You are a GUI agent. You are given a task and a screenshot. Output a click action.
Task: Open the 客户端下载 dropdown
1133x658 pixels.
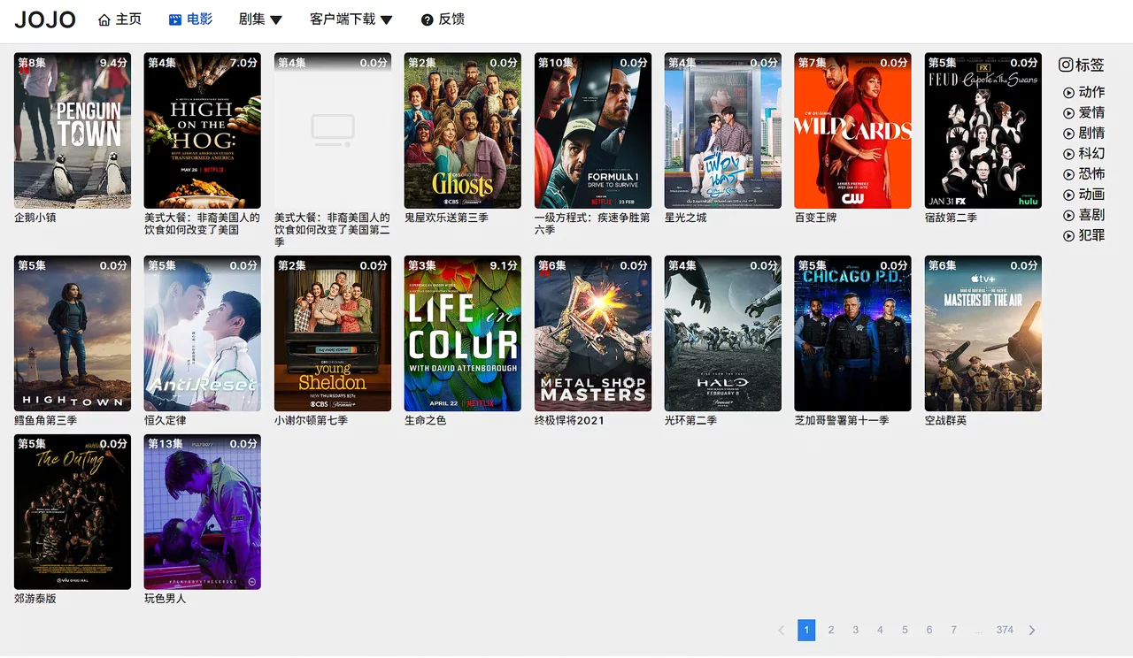pos(351,19)
